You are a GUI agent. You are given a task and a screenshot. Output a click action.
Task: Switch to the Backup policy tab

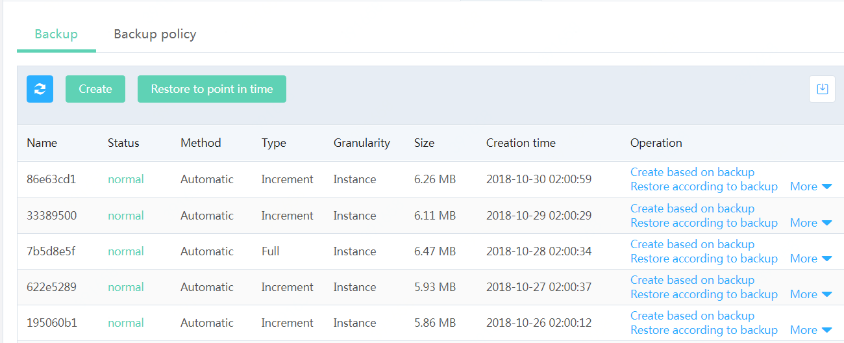[x=155, y=34]
